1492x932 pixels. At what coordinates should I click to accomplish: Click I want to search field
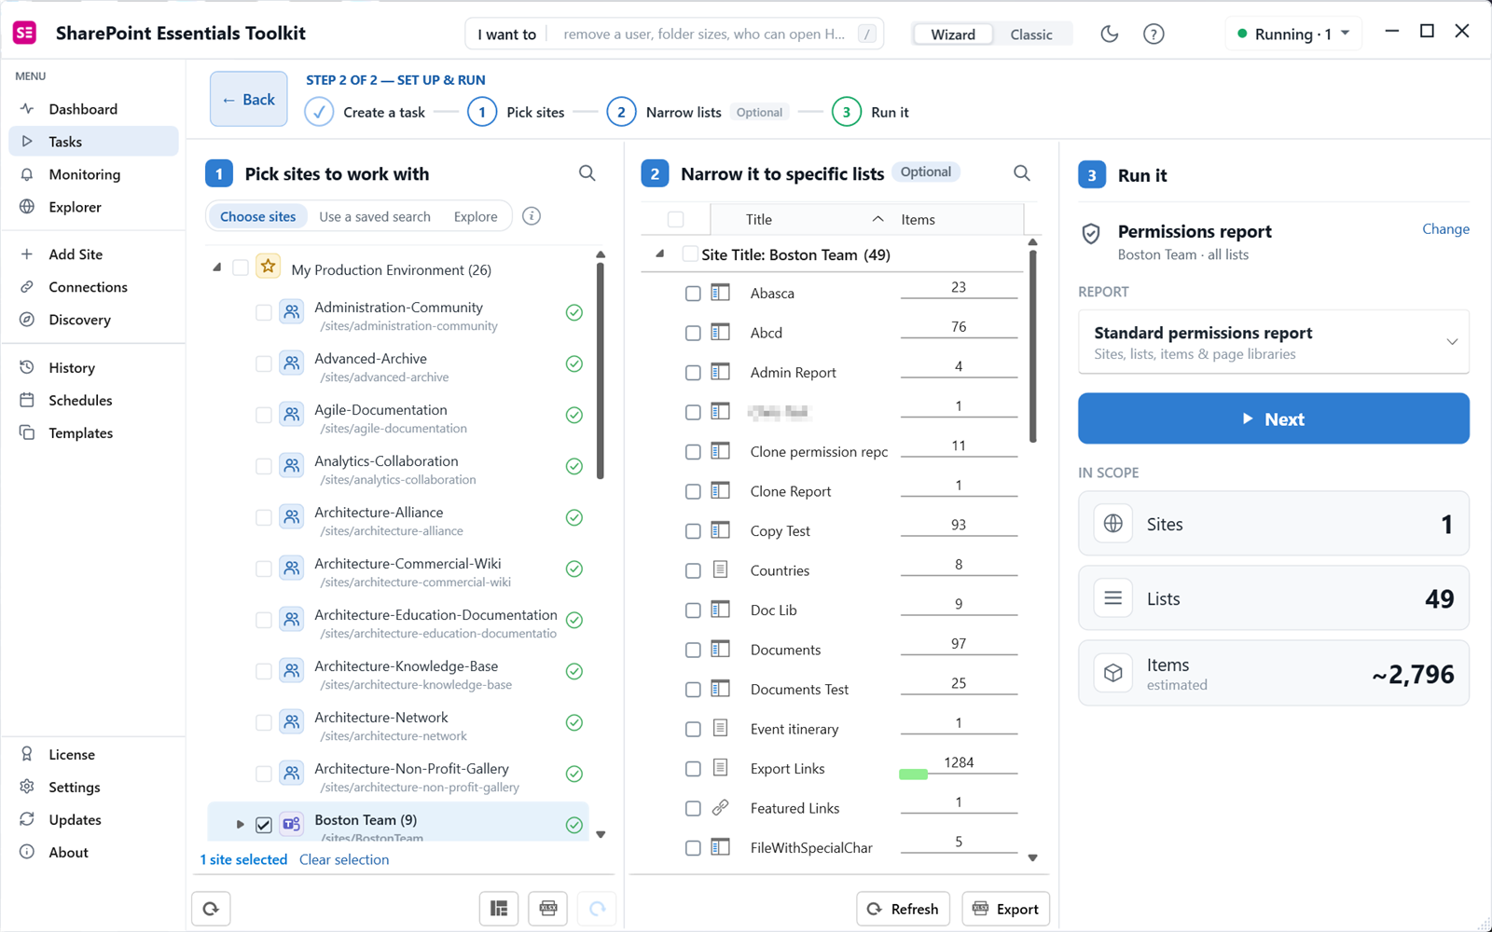click(674, 34)
